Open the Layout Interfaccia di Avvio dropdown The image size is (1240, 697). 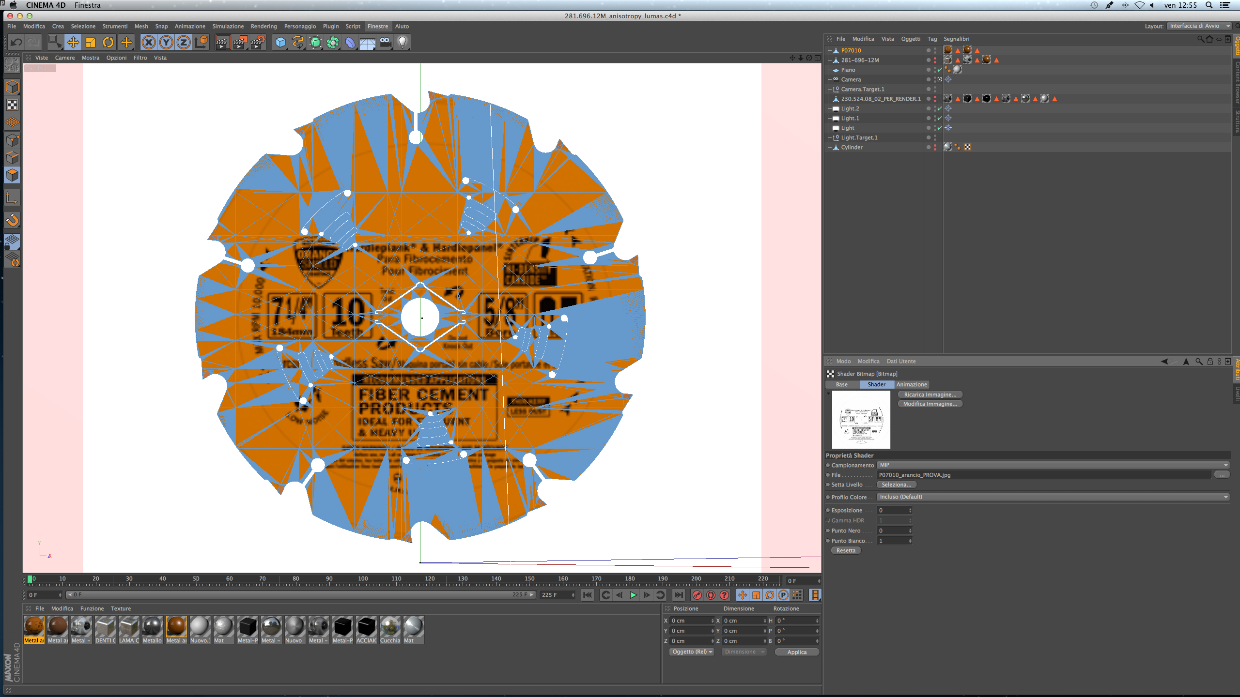pyautogui.click(x=1199, y=26)
